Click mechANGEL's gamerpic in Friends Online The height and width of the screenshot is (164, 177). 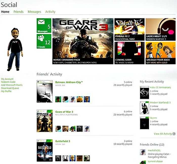pyautogui.click(x=143, y=152)
